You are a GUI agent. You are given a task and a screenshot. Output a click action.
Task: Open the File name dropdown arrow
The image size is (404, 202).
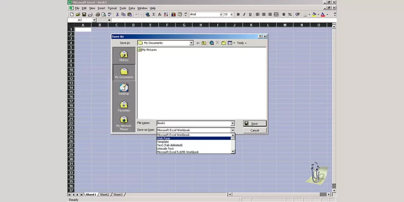coord(233,123)
